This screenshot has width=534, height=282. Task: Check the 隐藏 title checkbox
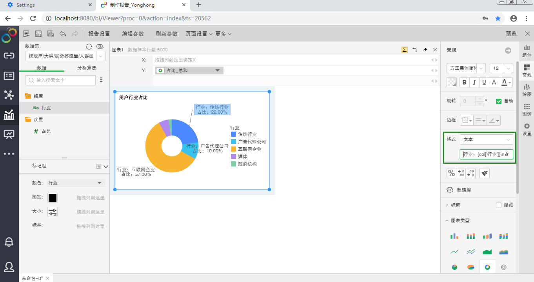click(x=499, y=205)
